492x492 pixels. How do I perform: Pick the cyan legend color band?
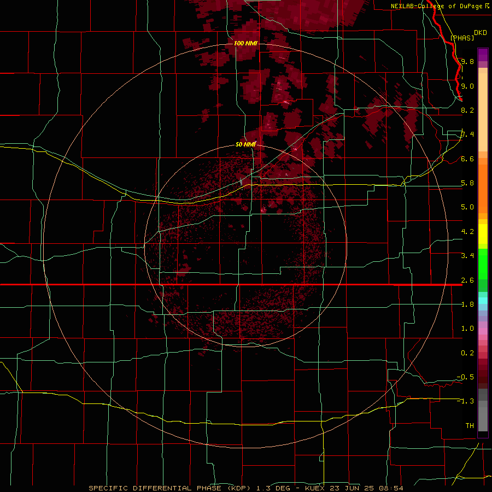point(483,301)
